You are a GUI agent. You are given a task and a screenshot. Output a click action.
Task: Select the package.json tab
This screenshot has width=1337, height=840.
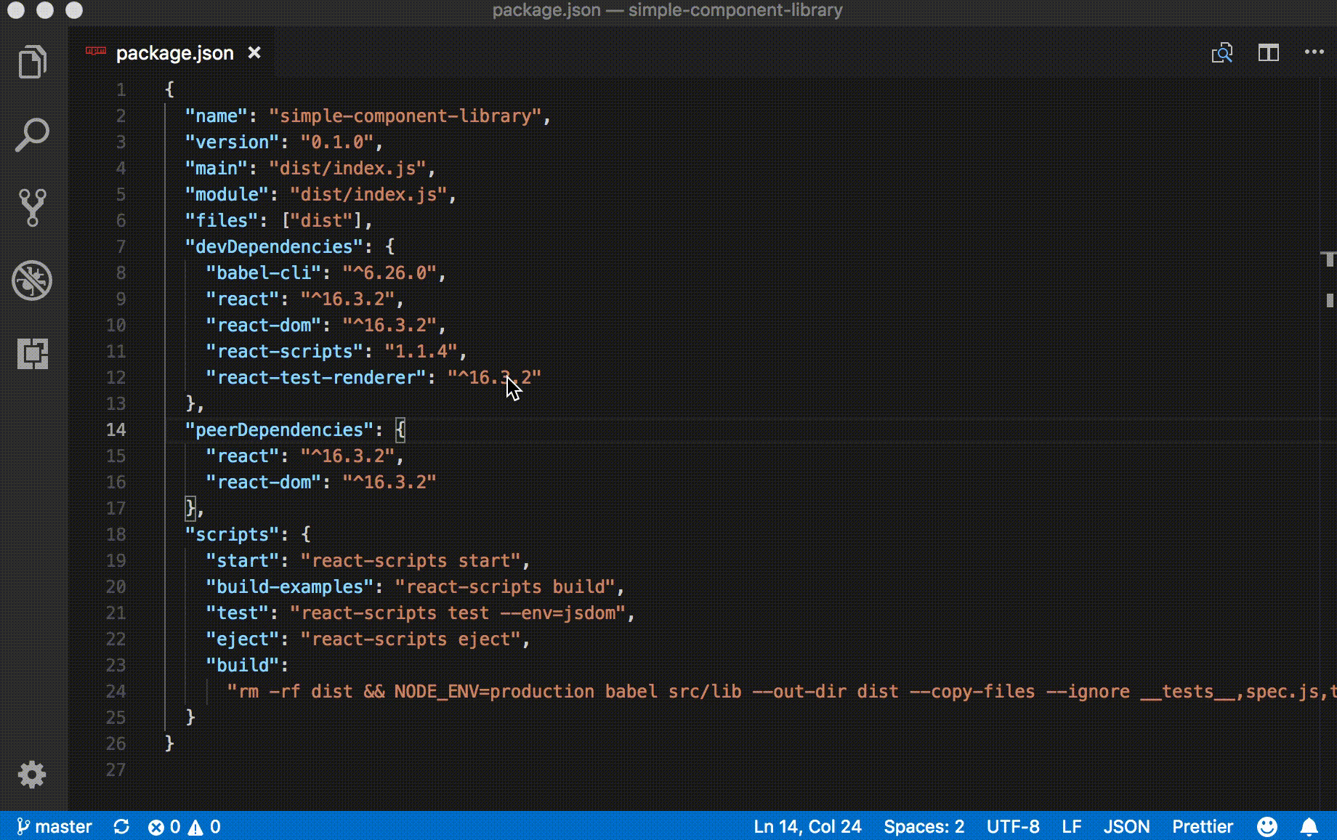tap(174, 52)
